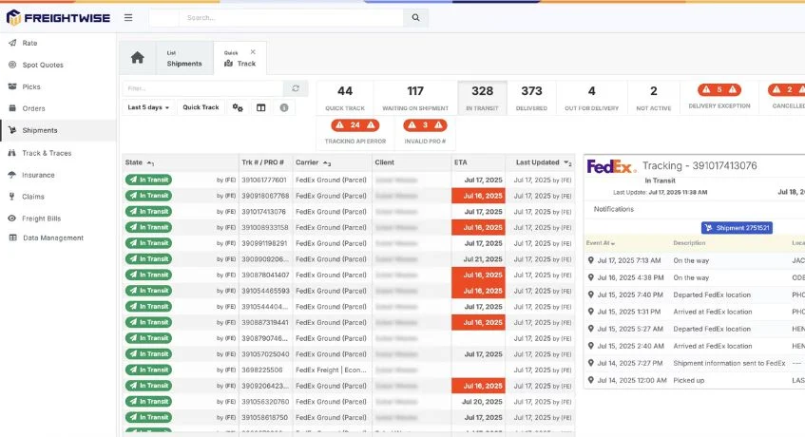Open Spot Quotes in sidebar

click(43, 65)
